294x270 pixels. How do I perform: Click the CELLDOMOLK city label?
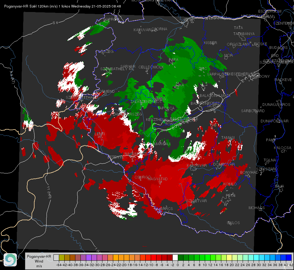[x=151, y=67]
